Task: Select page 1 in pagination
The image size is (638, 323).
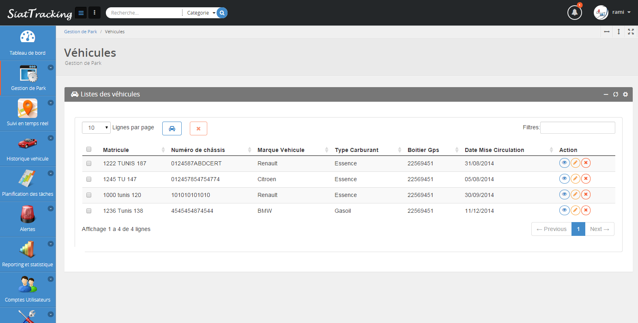Action: coord(578,229)
